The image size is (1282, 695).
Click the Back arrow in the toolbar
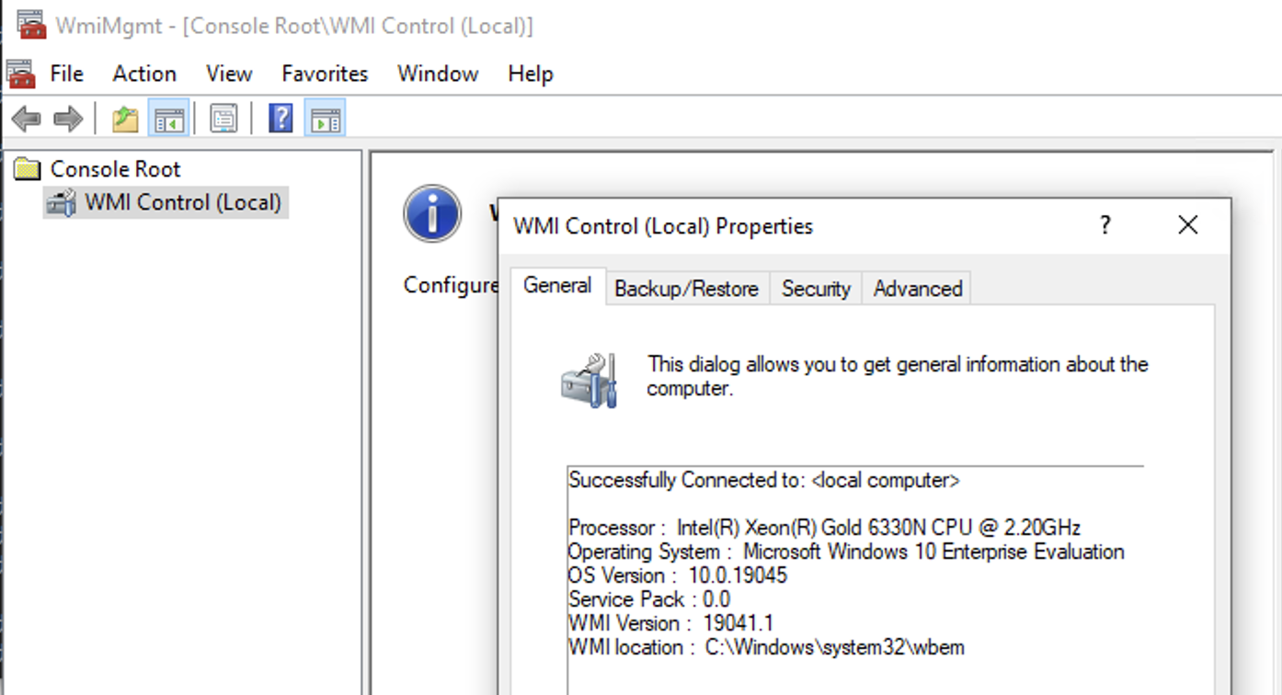pyautogui.click(x=26, y=119)
